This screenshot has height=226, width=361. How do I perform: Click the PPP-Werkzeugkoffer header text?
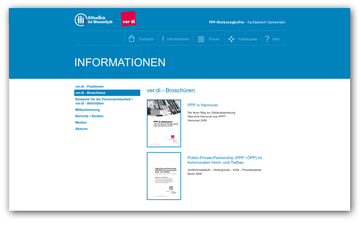click(x=247, y=22)
